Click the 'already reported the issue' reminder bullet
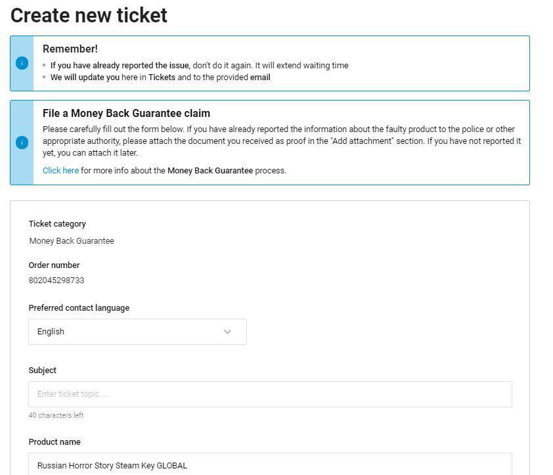Screen dimensions: 553x475 pyautogui.click(x=199, y=66)
